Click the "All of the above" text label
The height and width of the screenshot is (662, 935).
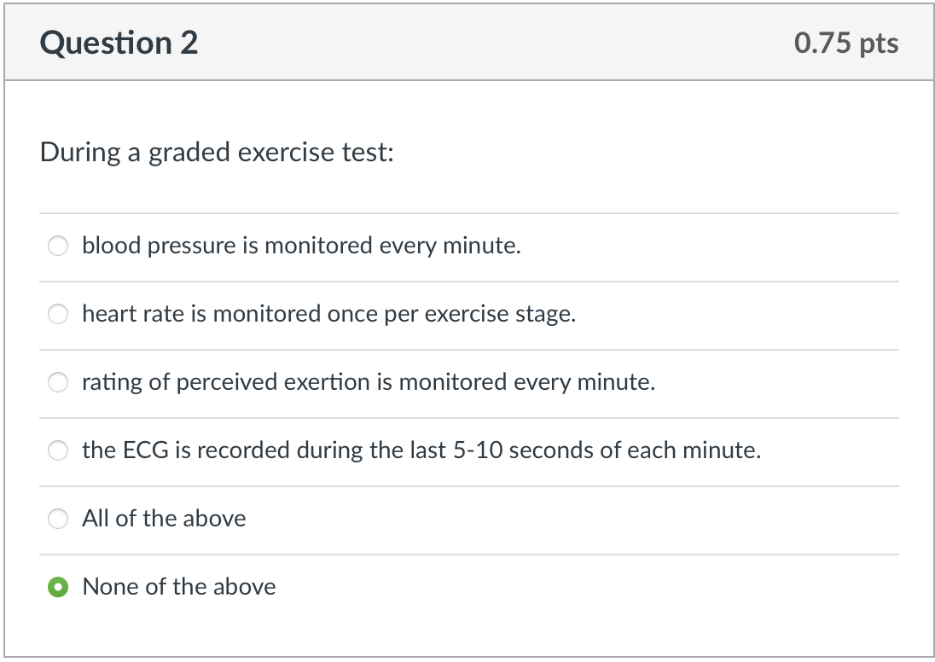(x=164, y=519)
